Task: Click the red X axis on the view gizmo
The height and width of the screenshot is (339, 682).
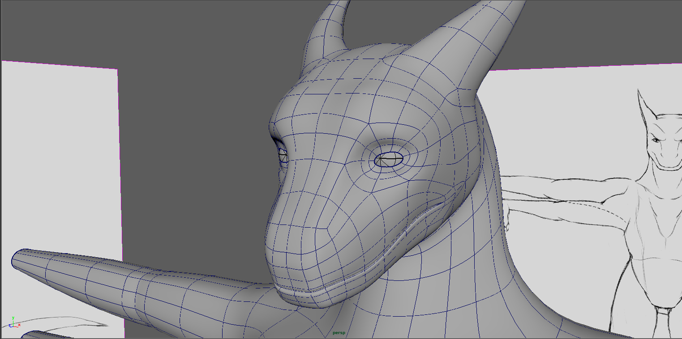Action: [19, 325]
